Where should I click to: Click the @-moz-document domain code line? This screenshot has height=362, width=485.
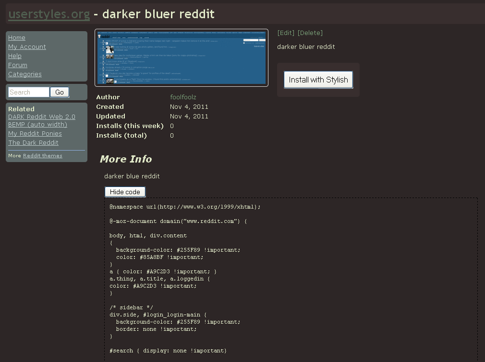tap(178, 221)
